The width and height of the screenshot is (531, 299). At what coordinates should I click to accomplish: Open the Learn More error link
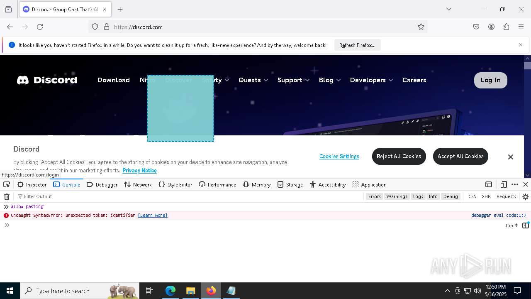point(153,216)
